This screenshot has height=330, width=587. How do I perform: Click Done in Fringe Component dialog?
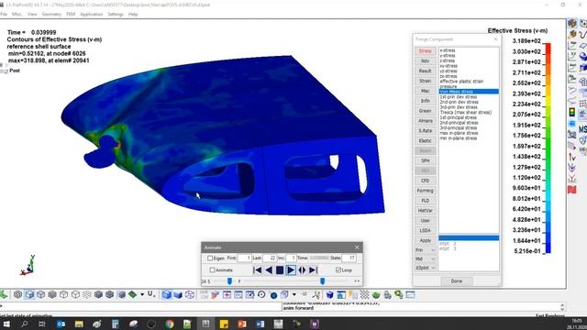[457, 281]
